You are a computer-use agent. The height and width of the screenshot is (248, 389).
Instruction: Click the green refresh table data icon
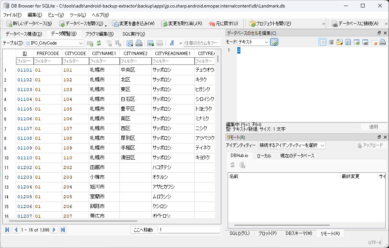tap(99, 43)
